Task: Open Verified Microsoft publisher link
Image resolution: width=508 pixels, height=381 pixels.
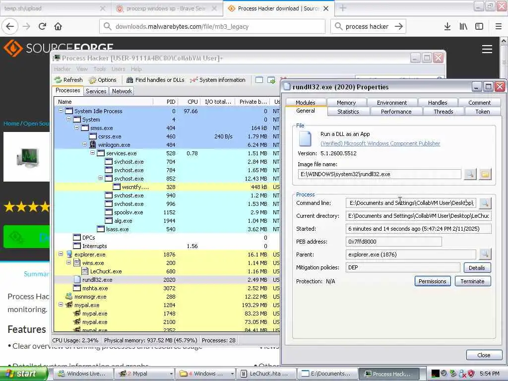Action: 380,143
